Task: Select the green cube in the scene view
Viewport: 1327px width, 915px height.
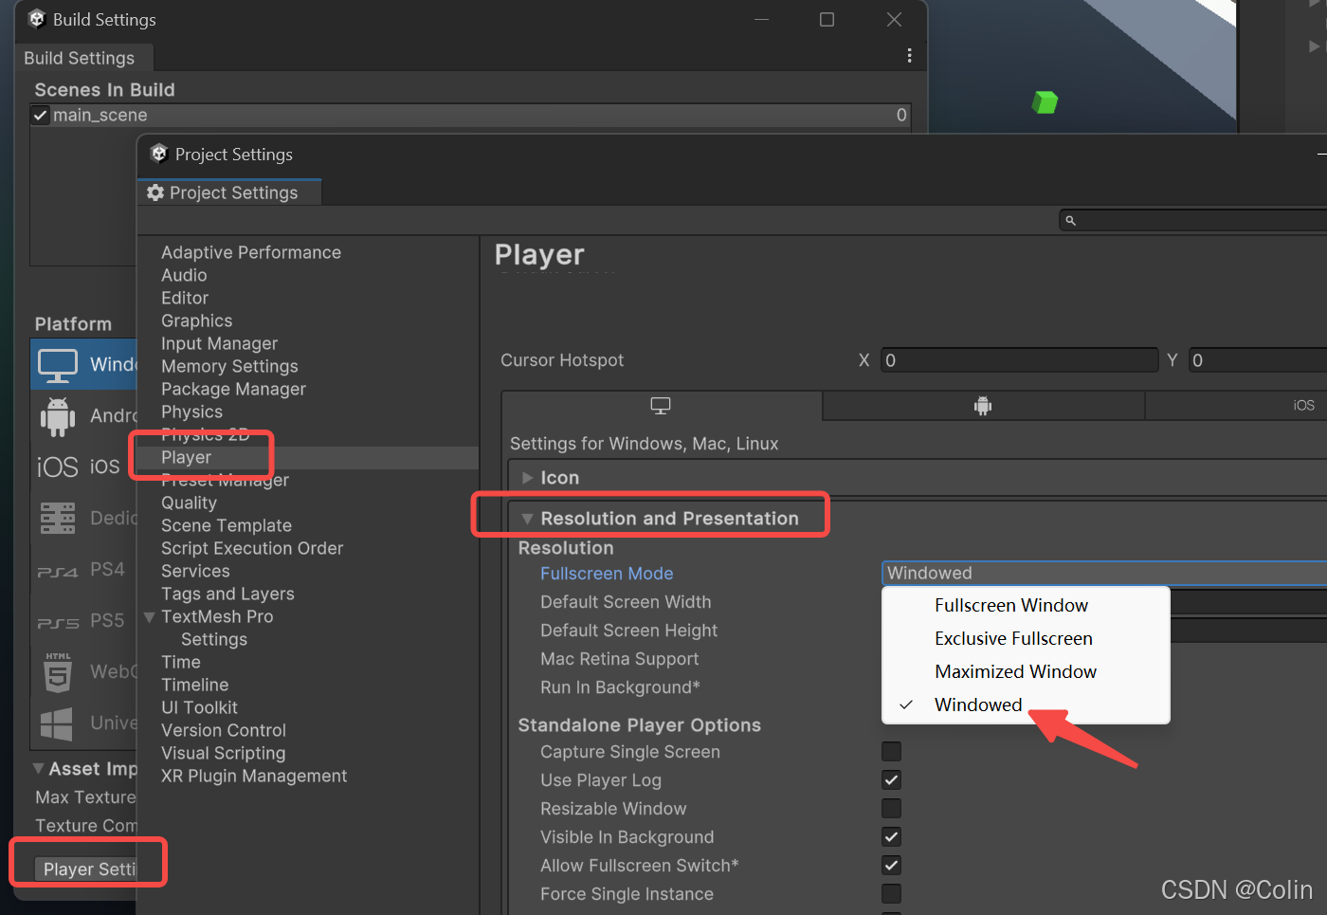Action: point(1045,101)
